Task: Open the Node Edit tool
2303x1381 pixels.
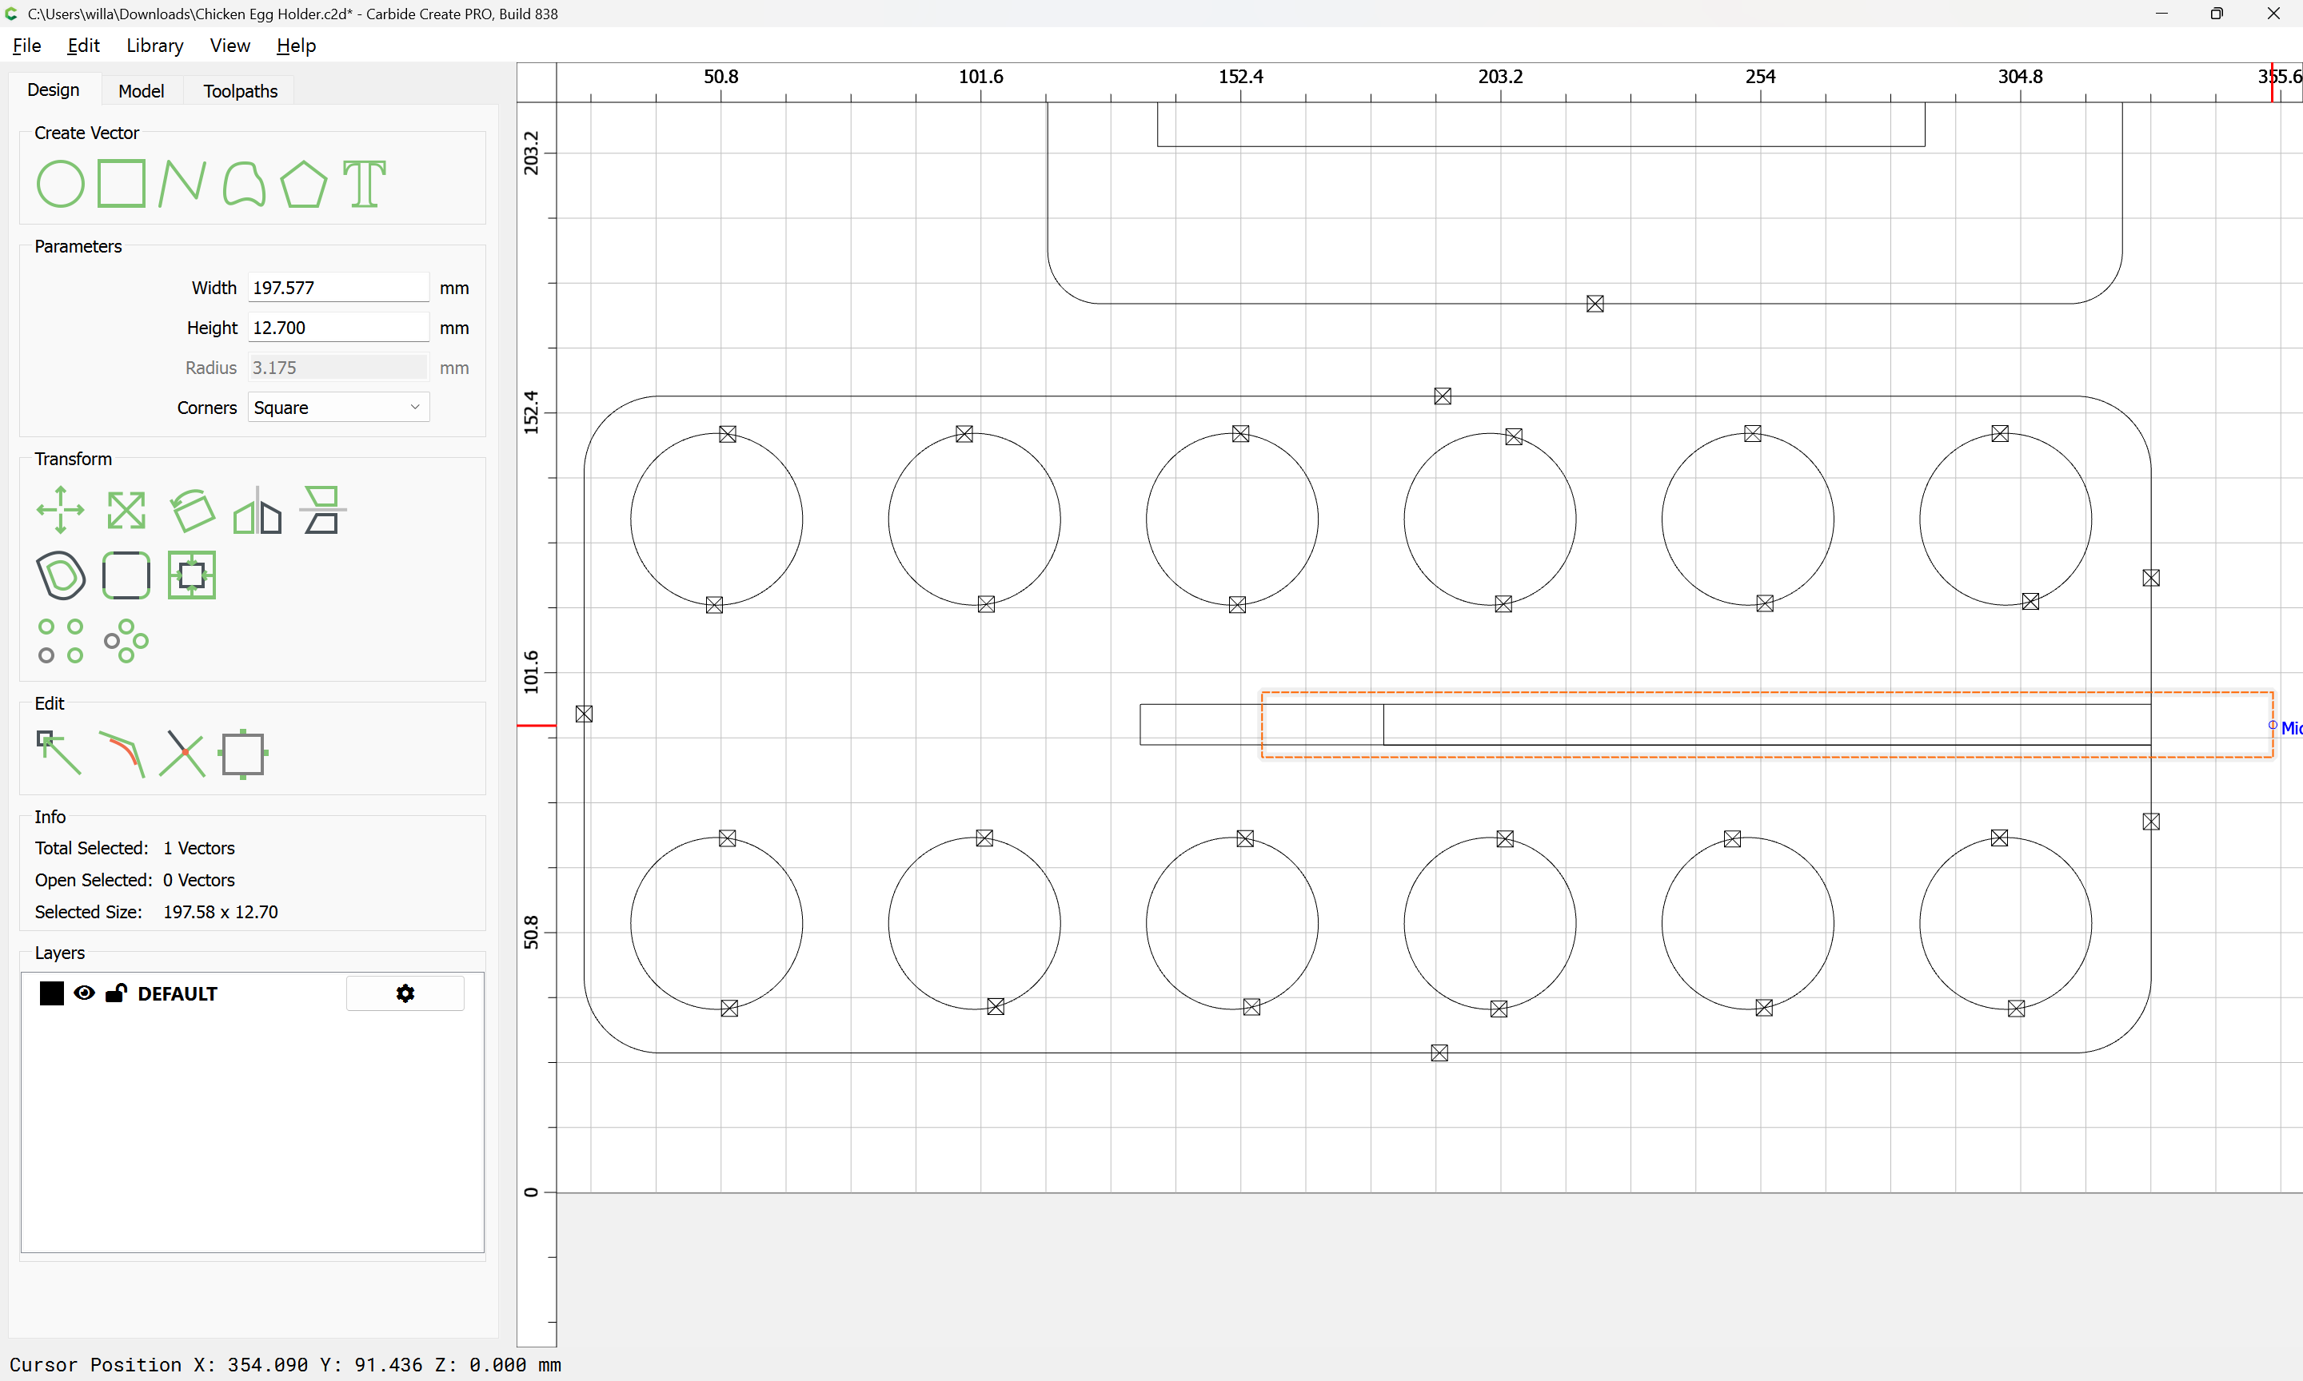Action: tap(58, 753)
